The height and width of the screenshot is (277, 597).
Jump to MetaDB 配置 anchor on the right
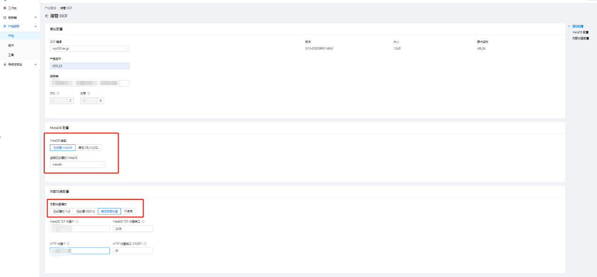(581, 32)
